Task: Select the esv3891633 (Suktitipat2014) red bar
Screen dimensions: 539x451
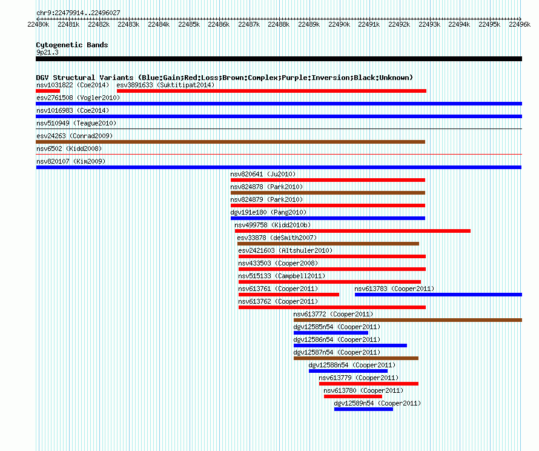Action: point(271,91)
